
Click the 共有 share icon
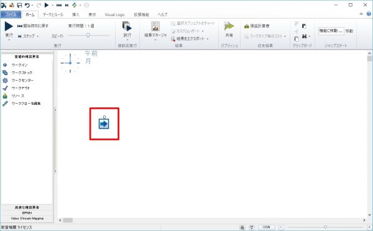coord(229,29)
